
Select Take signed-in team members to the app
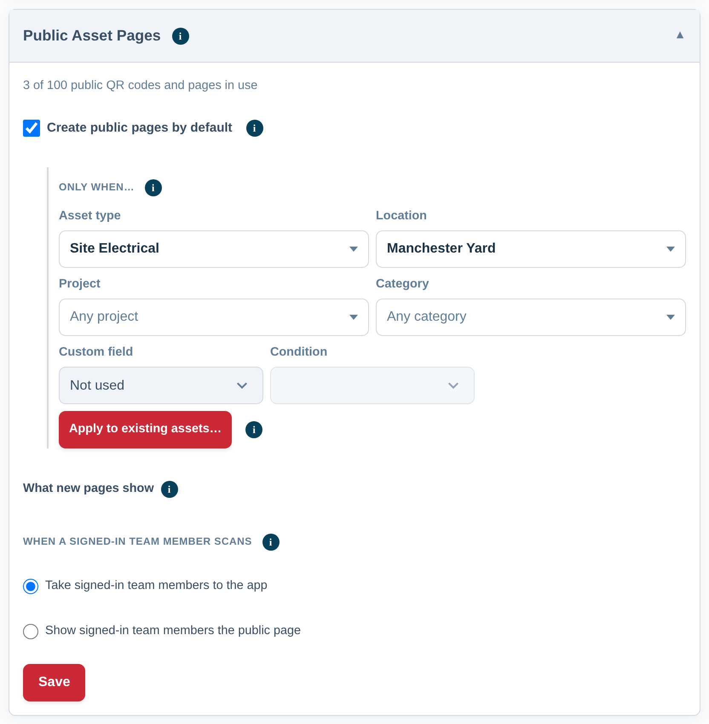tap(31, 586)
